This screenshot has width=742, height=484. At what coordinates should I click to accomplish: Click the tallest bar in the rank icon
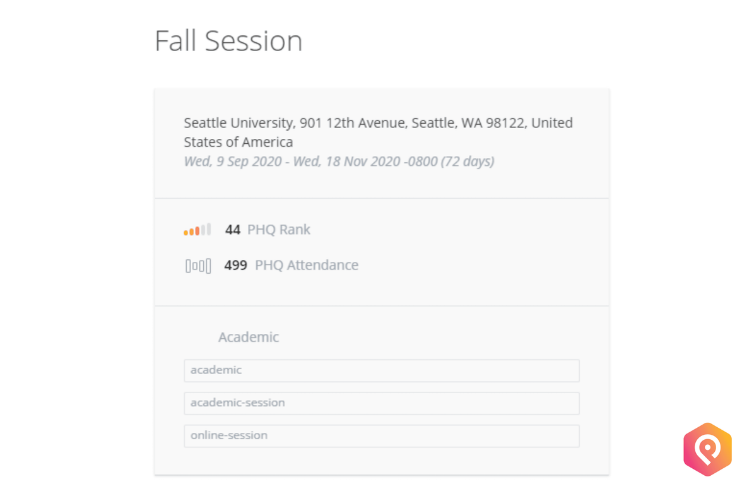tap(208, 228)
